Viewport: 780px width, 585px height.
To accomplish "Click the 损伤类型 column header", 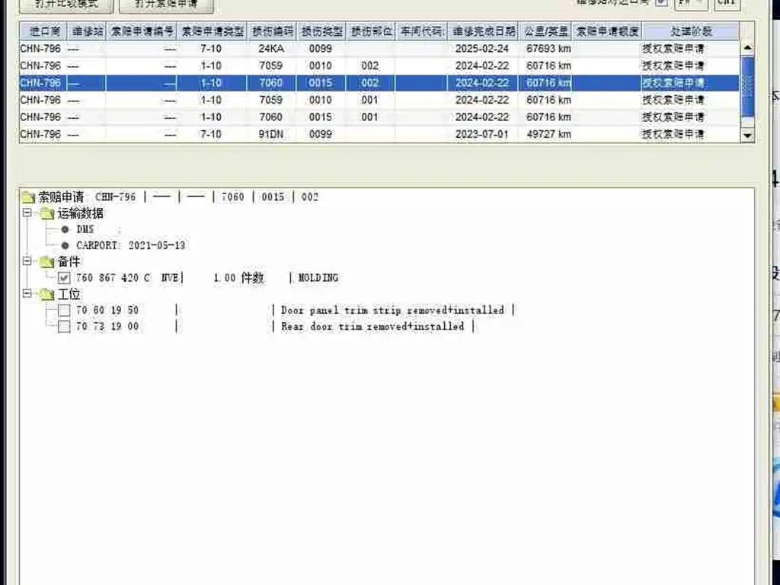I will pyautogui.click(x=322, y=31).
